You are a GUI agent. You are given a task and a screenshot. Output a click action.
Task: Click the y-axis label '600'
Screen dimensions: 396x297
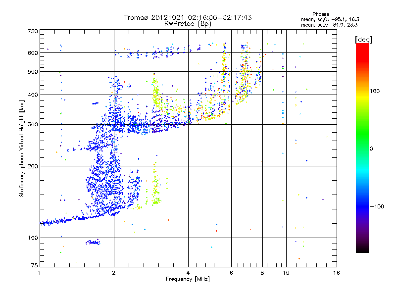point(33,53)
